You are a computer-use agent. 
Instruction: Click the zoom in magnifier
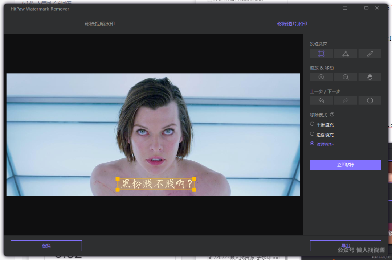(x=321, y=77)
